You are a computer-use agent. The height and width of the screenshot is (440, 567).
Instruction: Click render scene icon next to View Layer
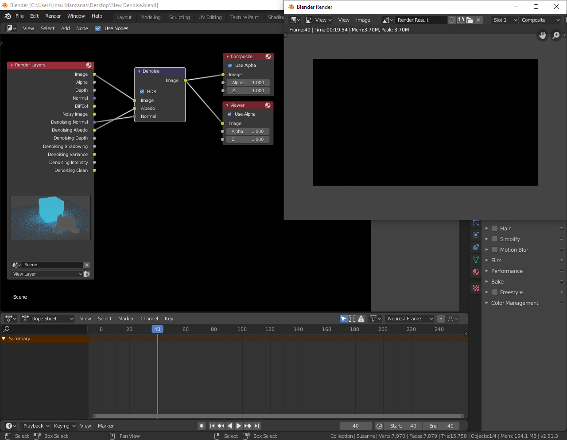87,274
